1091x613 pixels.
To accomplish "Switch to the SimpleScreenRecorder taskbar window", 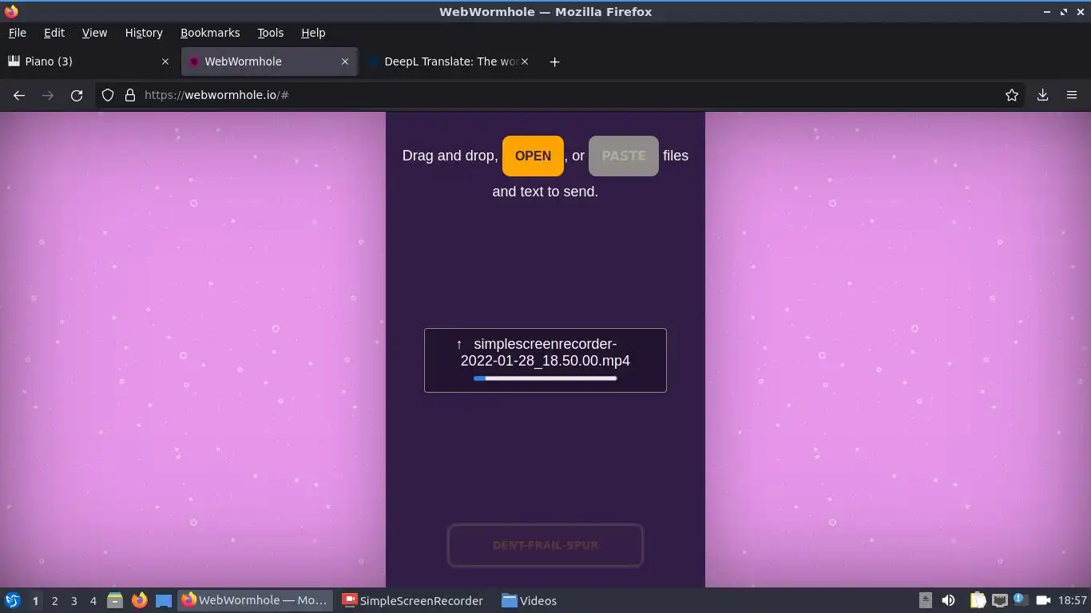I will click(413, 600).
